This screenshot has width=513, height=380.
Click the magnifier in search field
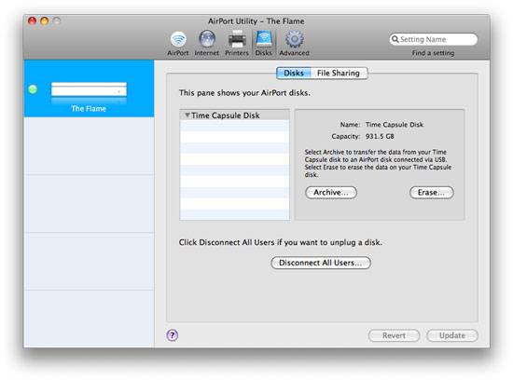point(395,39)
